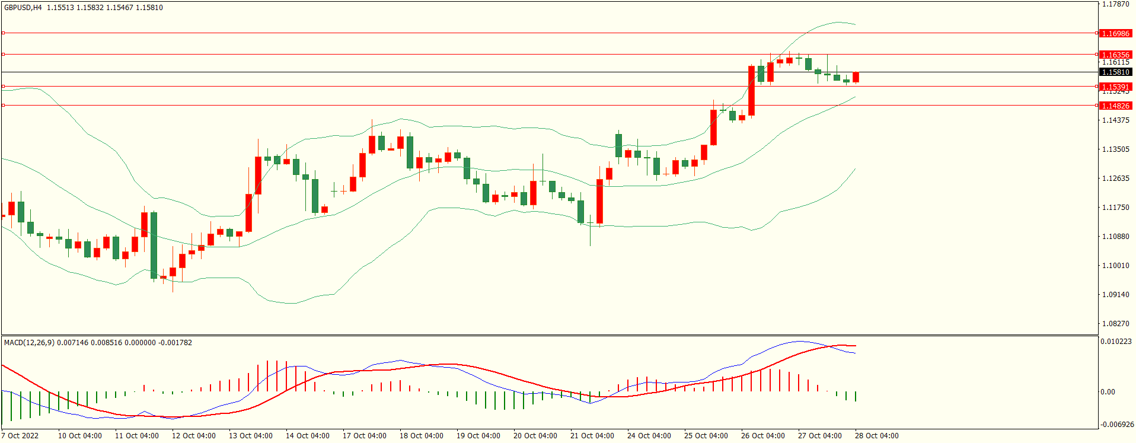Click the 17 Oct 04:00 time label
This screenshot has width=1136, height=443.
(x=365, y=436)
